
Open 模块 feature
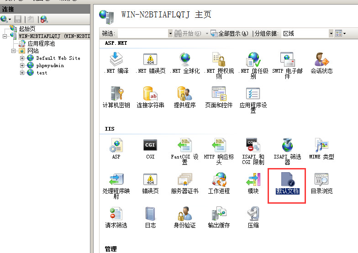(253, 183)
